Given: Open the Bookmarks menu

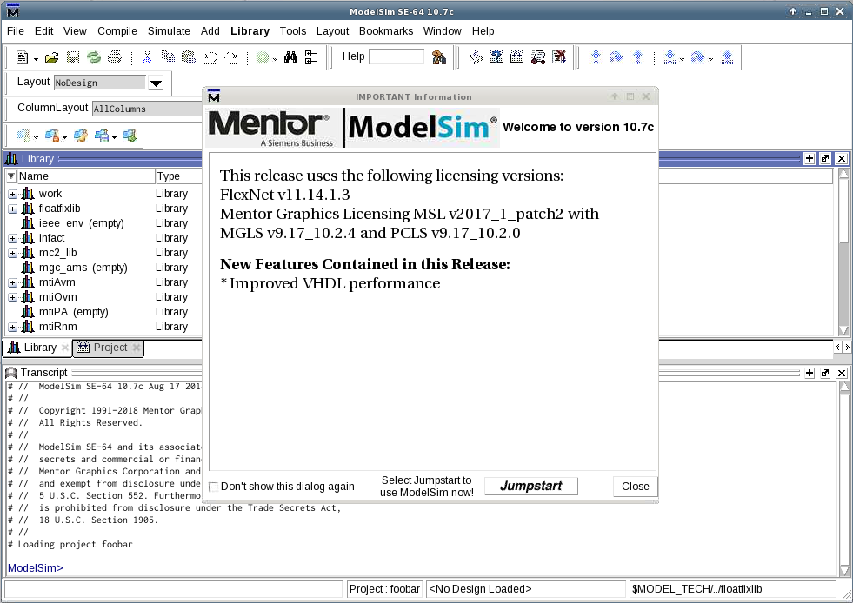Looking at the screenshot, I should [386, 31].
